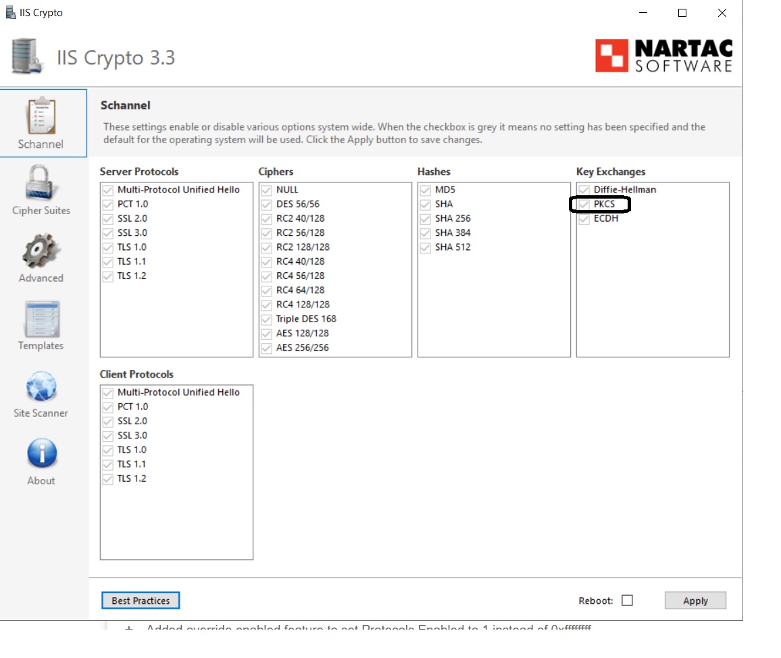Screen dimensions: 781x658
Task: Toggle client SSL 2.0 checkbox
Action: point(107,422)
